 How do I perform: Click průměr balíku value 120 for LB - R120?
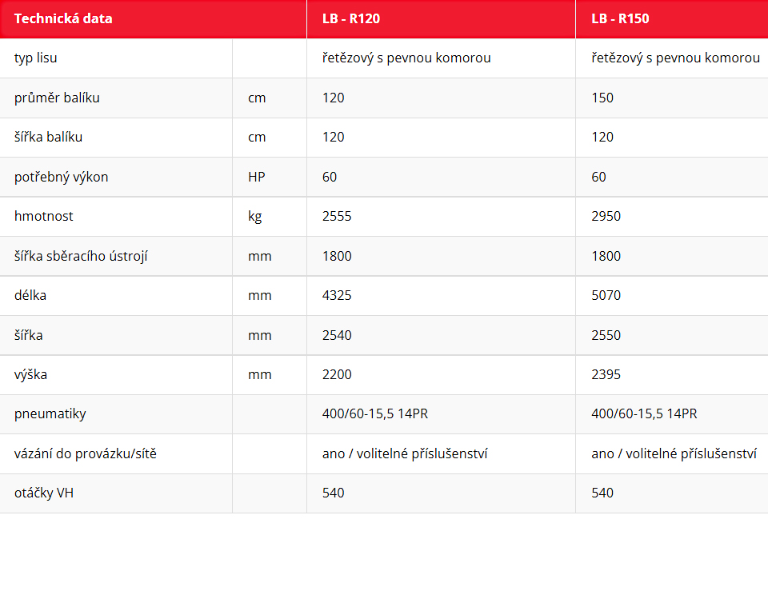tap(334, 98)
